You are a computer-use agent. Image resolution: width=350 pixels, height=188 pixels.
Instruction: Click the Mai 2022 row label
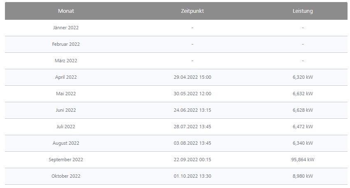coord(66,94)
